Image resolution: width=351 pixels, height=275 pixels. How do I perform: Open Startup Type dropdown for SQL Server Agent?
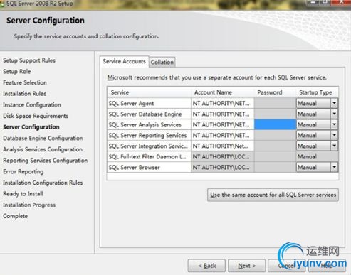coord(334,103)
